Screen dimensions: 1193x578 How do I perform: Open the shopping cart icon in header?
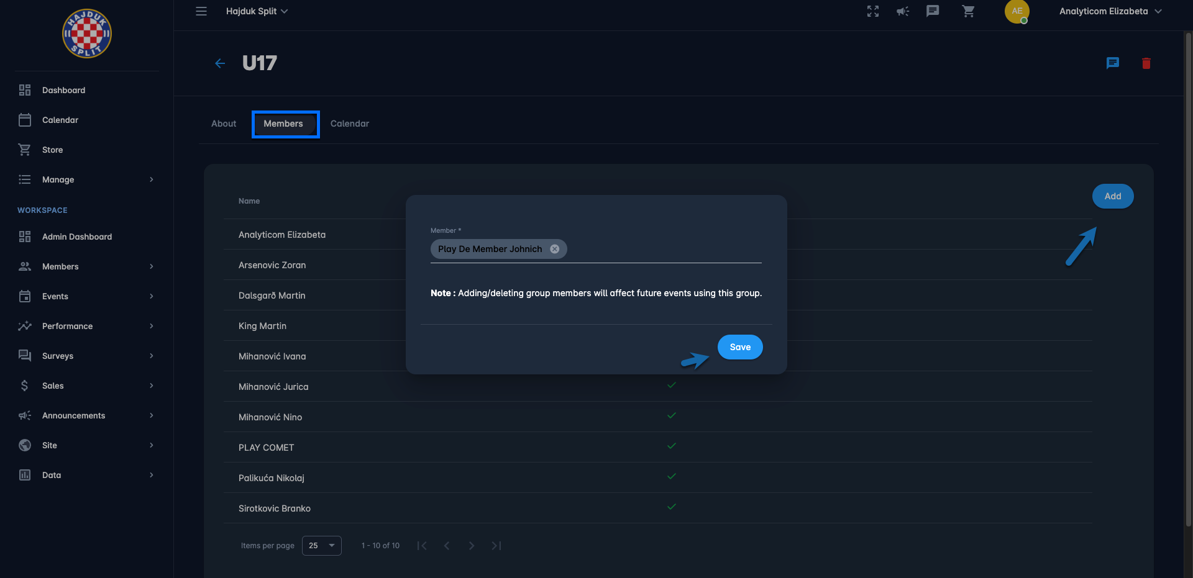click(x=968, y=11)
